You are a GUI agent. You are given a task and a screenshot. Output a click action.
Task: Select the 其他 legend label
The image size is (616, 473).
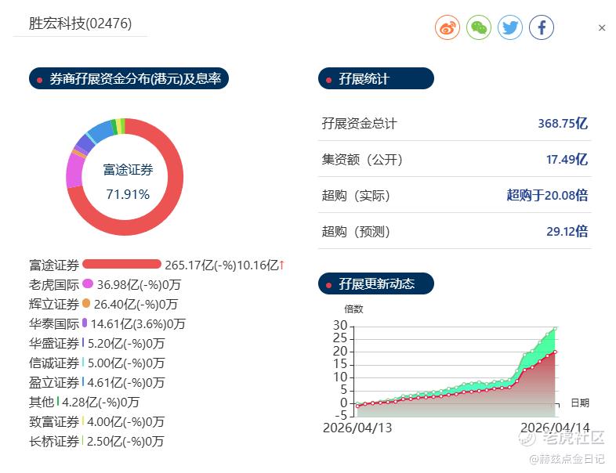pyautogui.click(x=42, y=403)
